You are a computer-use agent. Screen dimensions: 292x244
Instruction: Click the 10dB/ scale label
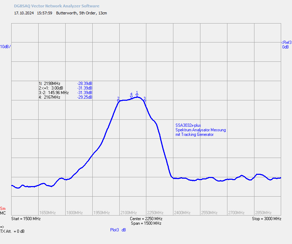coord(5,47)
